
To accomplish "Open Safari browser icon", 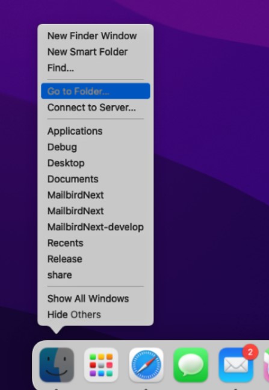I will (146, 365).
